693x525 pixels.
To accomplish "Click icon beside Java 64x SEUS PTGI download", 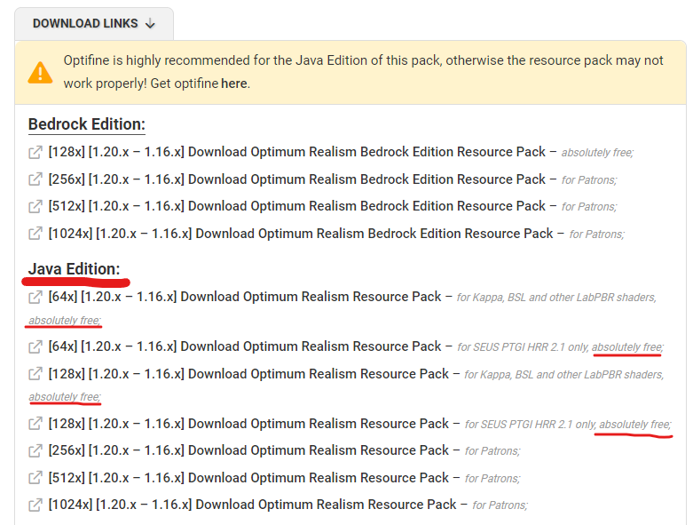I will 35,346.
